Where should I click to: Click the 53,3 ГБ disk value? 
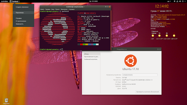pos(124,89)
